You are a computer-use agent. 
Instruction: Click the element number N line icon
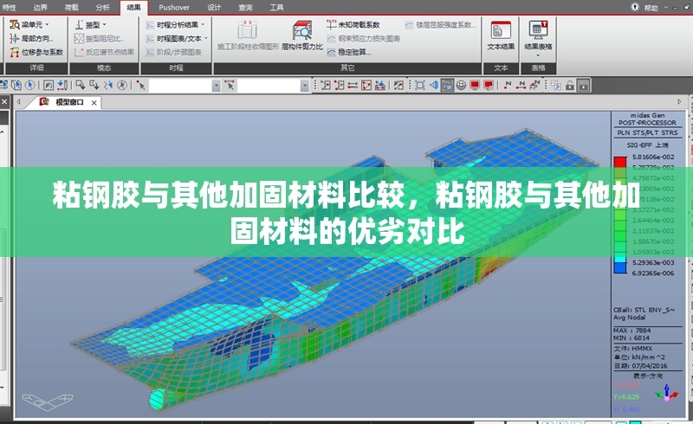(521, 86)
